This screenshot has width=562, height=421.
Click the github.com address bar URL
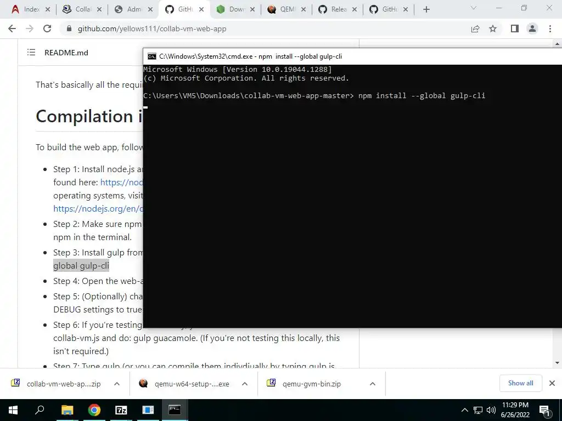click(x=152, y=29)
